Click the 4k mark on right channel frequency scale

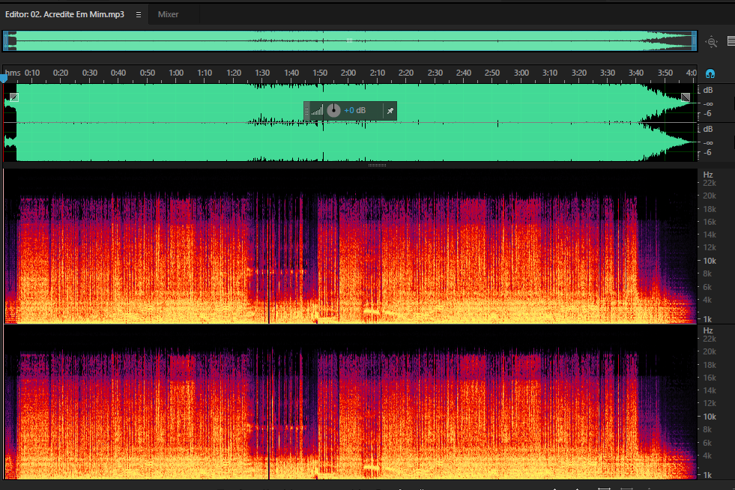pyautogui.click(x=707, y=456)
